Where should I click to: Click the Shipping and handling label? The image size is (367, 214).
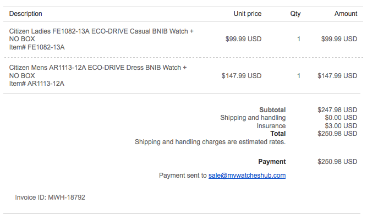253,118
